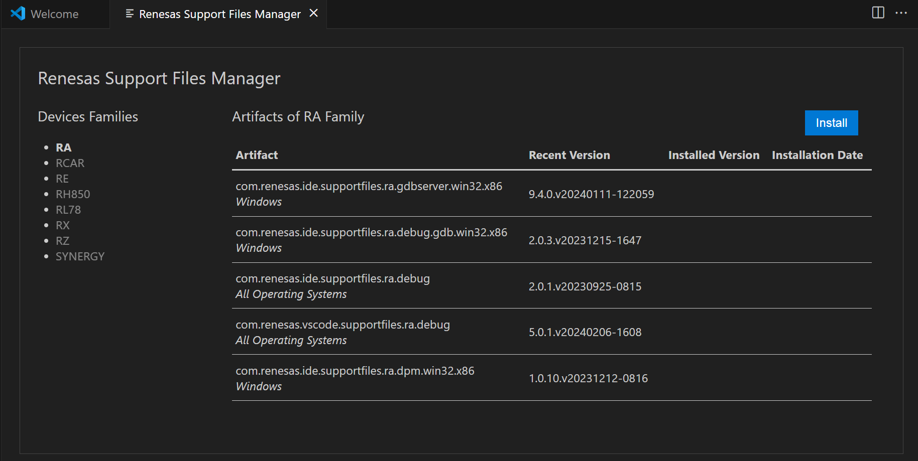Viewport: 918px width, 461px height.
Task: Click version 9.4.0.v20240111-122059
Action: (x=592, y=194)
